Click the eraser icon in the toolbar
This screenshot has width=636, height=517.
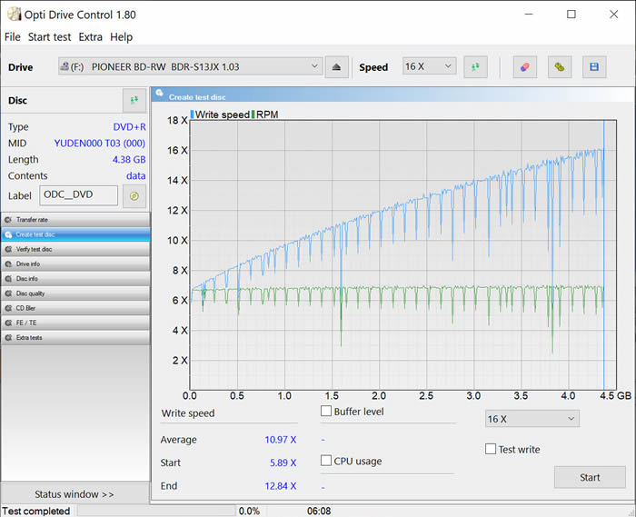coord(524,67)
